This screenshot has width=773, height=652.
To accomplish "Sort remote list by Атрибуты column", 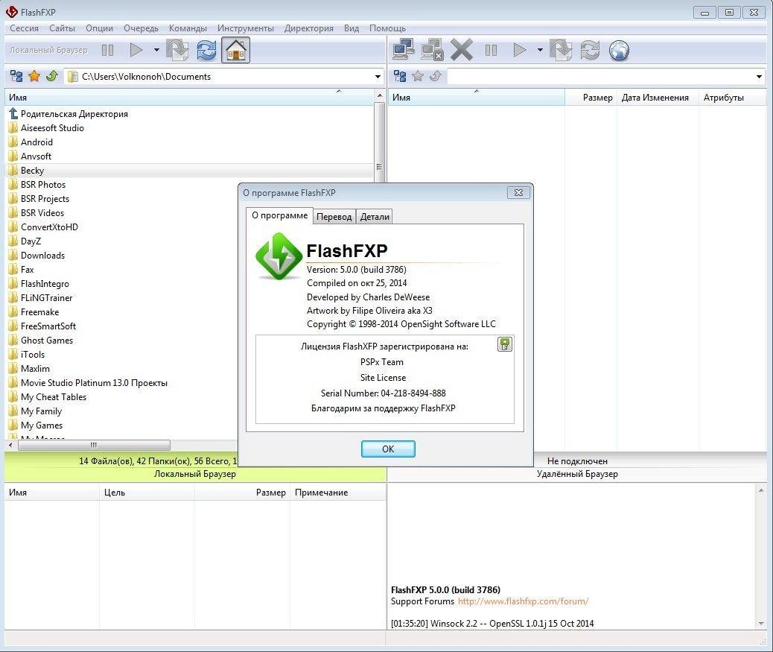I will click(733, 97).
